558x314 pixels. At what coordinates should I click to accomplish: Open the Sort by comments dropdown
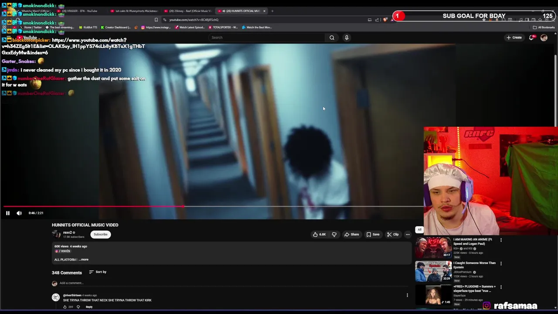pos(98,272)
